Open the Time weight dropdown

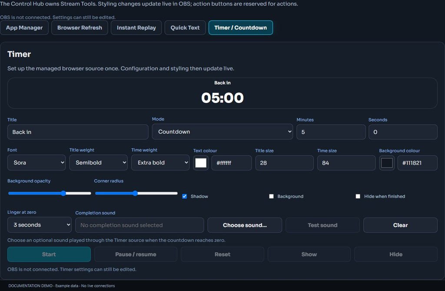pos(160,162)
